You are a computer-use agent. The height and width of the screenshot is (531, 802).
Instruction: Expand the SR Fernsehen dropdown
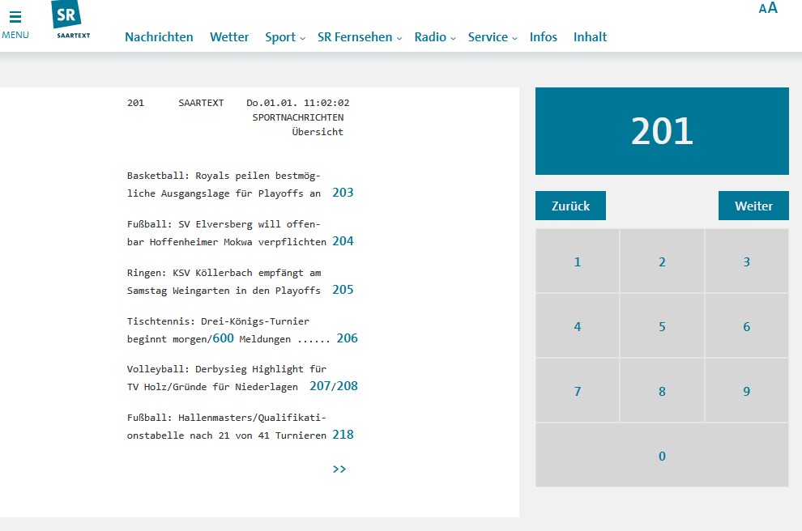point(359,37)
